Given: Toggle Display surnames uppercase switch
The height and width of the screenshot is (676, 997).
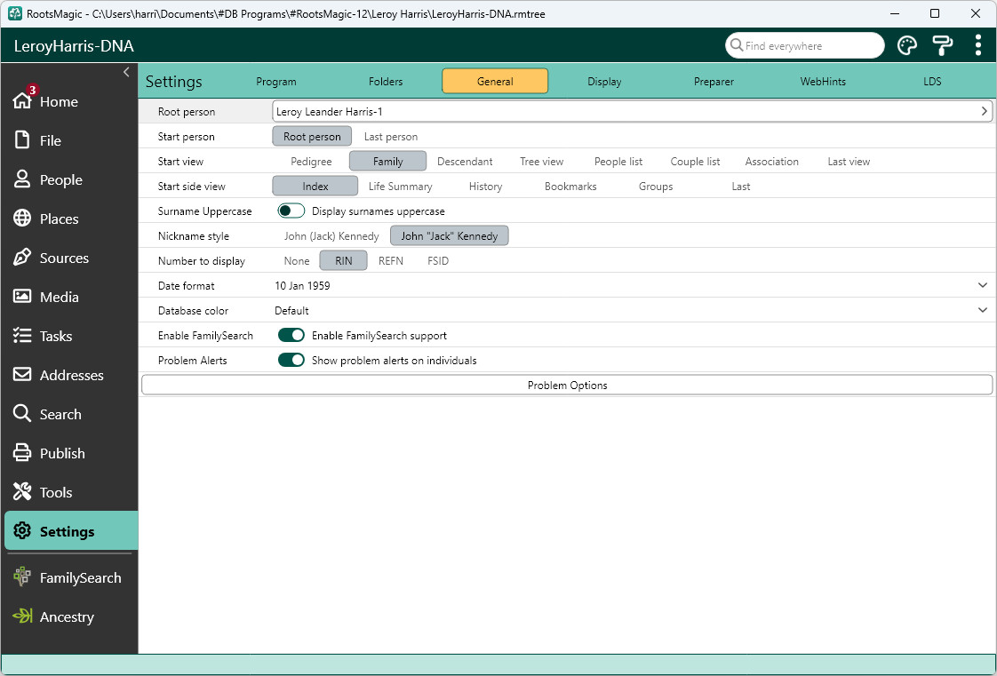Looking at the screenshot, I should coord(291,211).
